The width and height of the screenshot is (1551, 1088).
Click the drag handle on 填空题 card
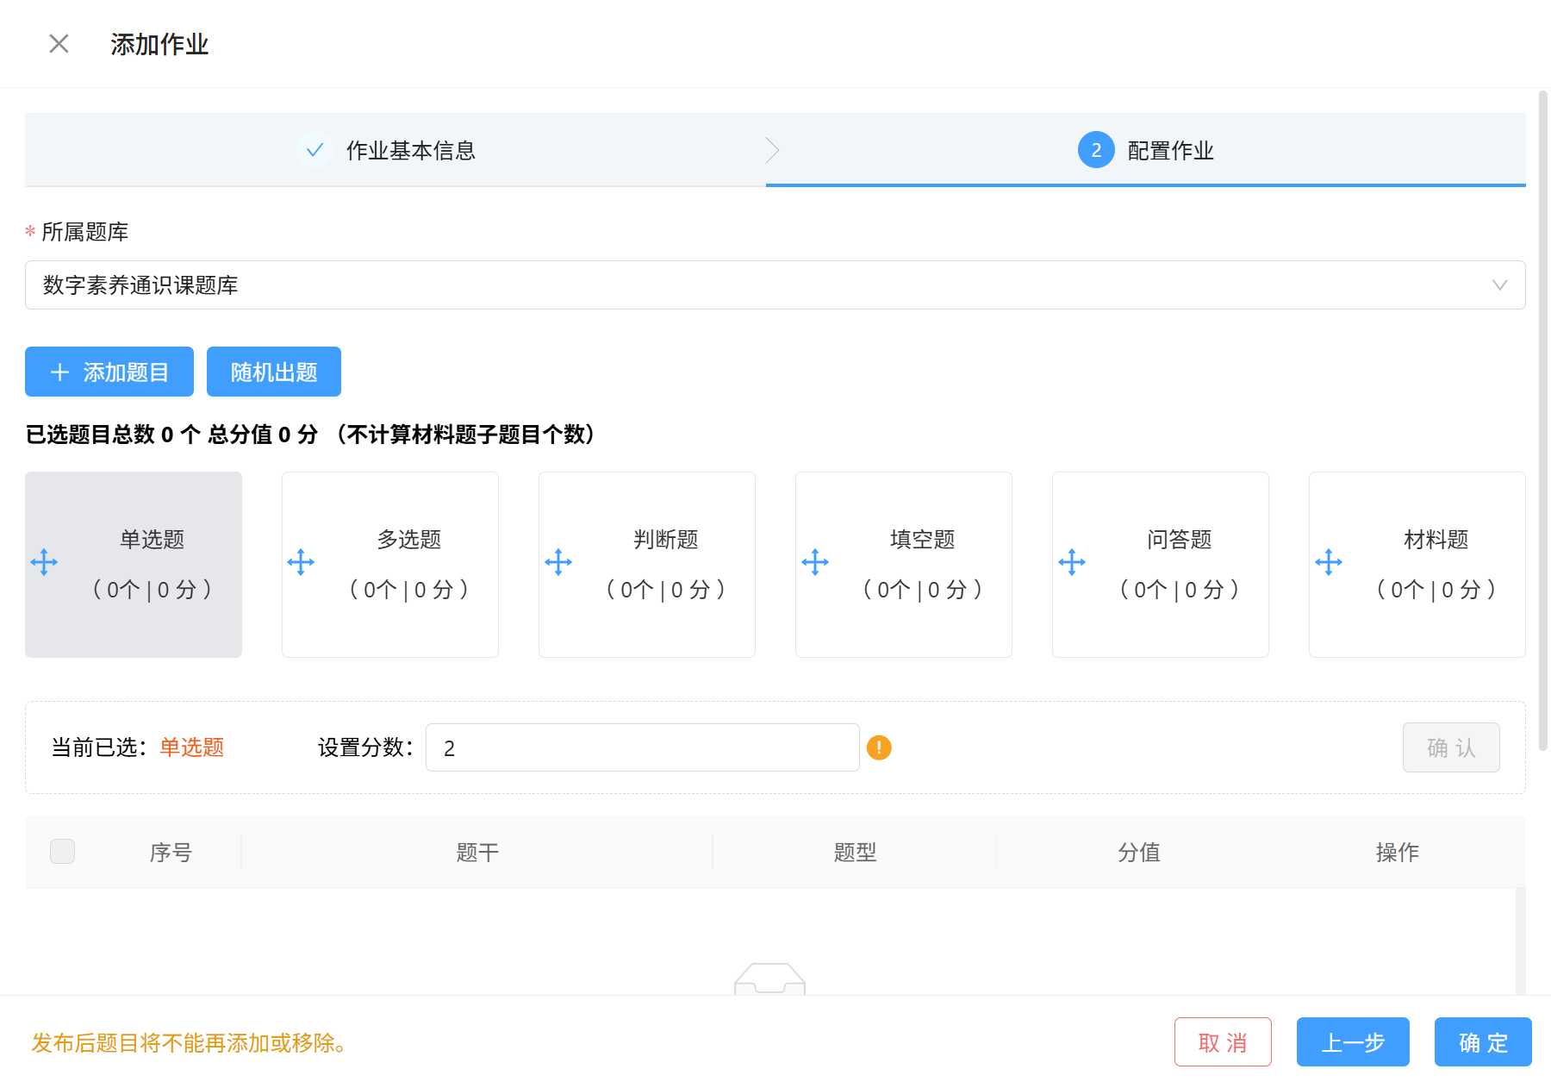pyautogui.click(x=815, y=563)
